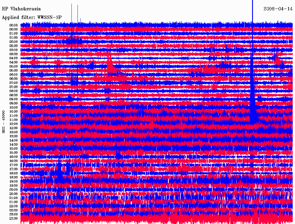Click the 14:30 time label
The width and height of the screenshot is (295, 224).
(14, 145)
